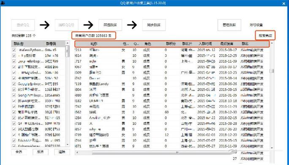Click the group list scrollbar down arrow
The width and height of the screenshot is (289, 165).
(68, 144)
